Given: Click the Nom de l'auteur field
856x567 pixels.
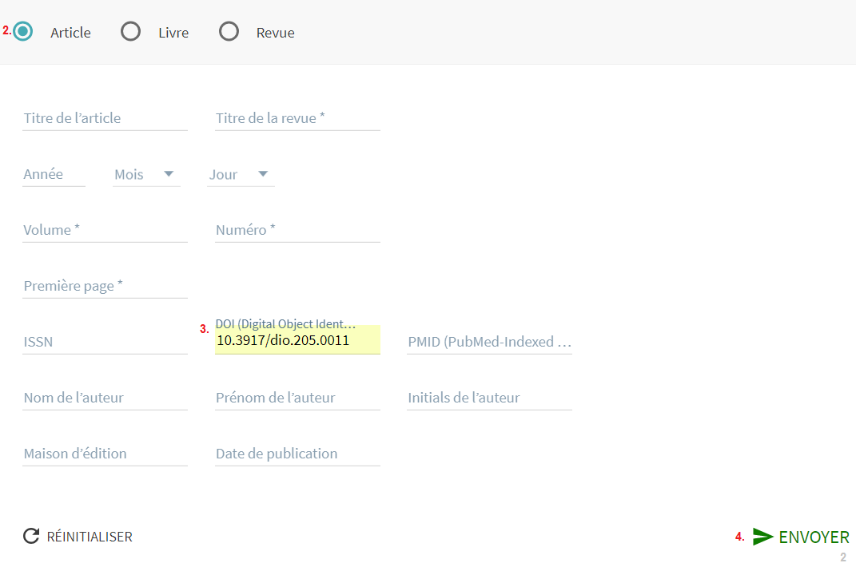Looking at the screenshot, I should pyautogui.click(x=105, y=398).
